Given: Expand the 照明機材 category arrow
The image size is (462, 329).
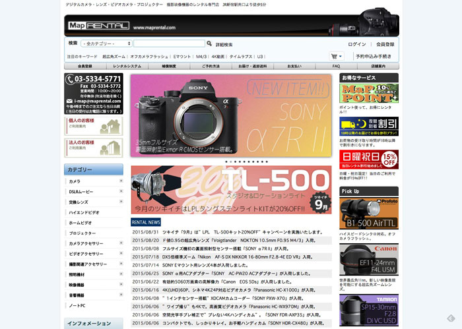Looking at the screenshot, I should 121,274.
